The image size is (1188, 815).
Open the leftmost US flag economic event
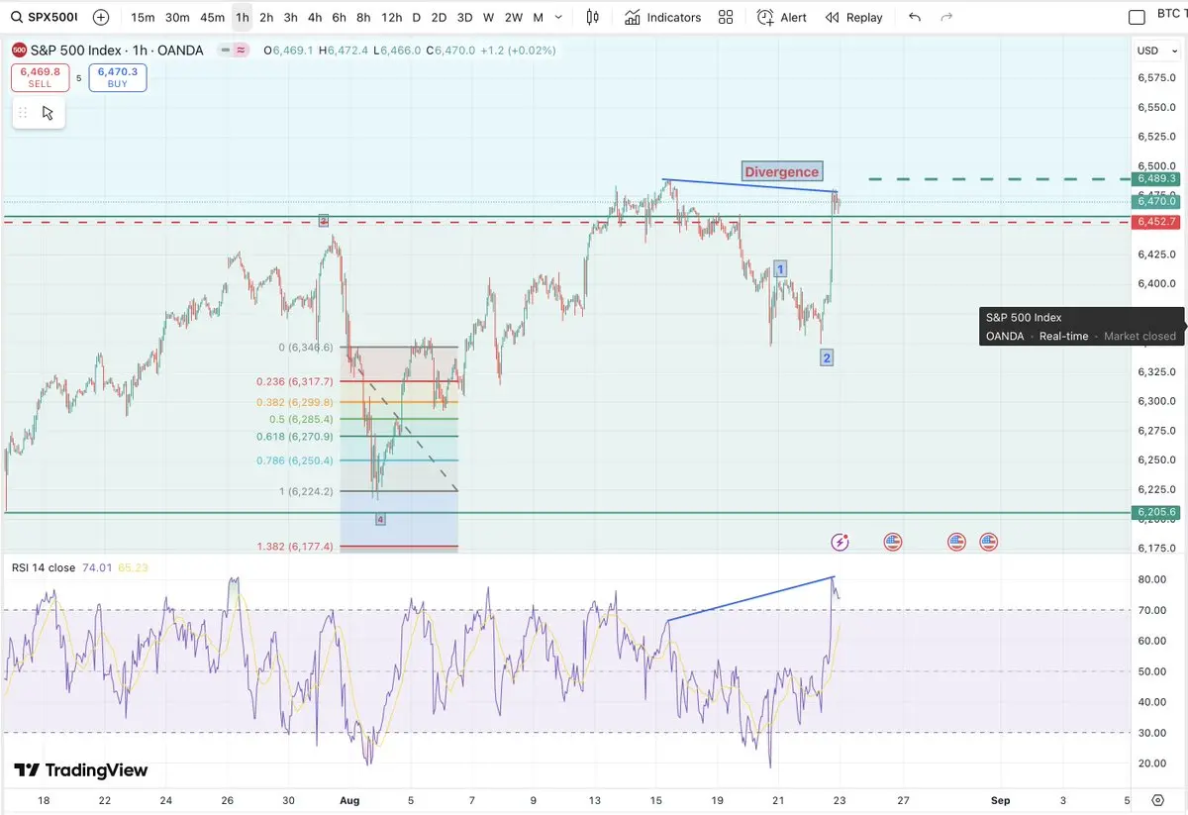(x=893, y=542)
